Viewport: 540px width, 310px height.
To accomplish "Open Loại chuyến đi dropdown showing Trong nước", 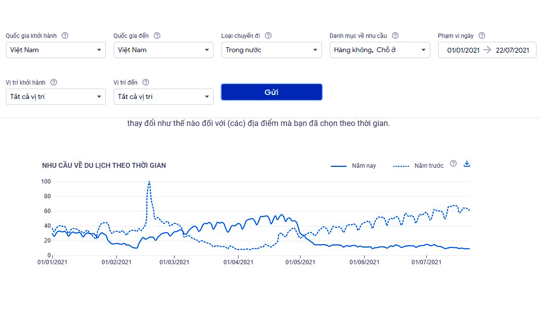I will [x=271, y=50].
